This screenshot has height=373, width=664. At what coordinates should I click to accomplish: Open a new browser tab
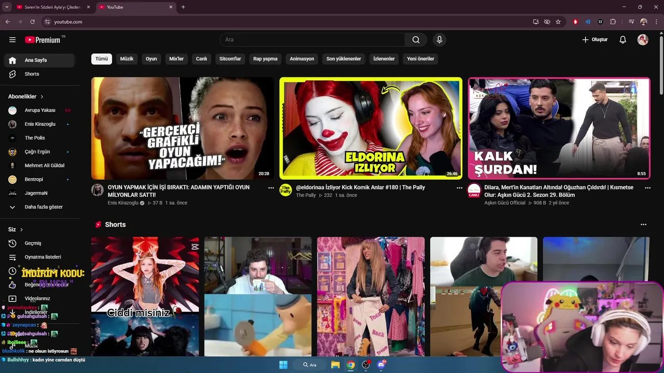[x=183, y=7]
